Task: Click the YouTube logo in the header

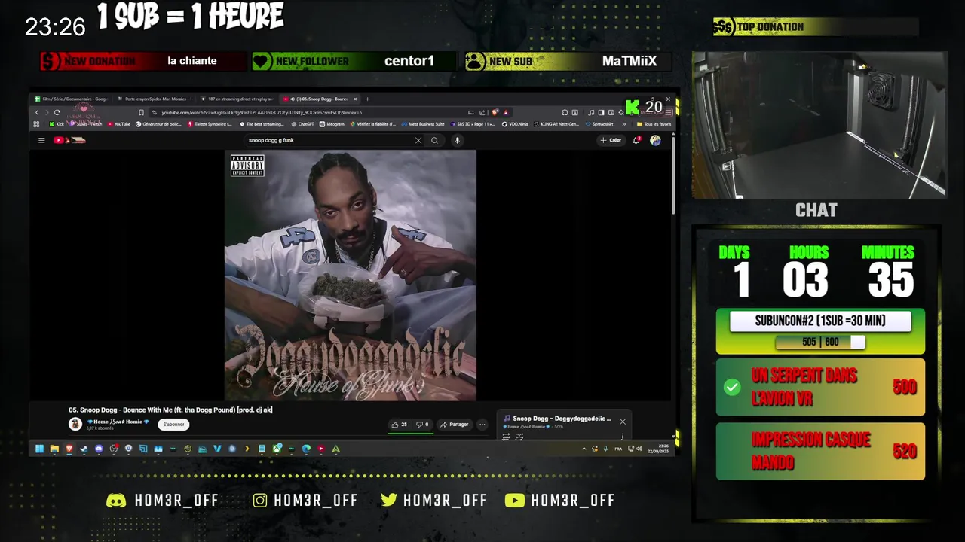Action: pos(69,140)
